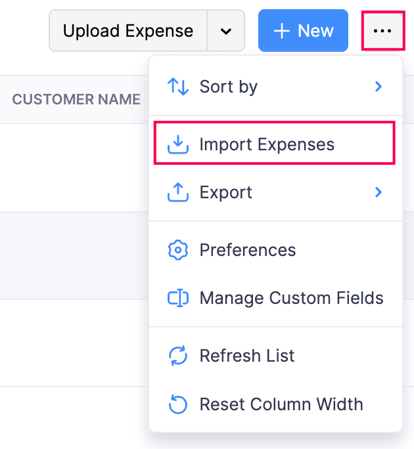
Task: Click the plus icon on New button
Action: coord(281,31)
